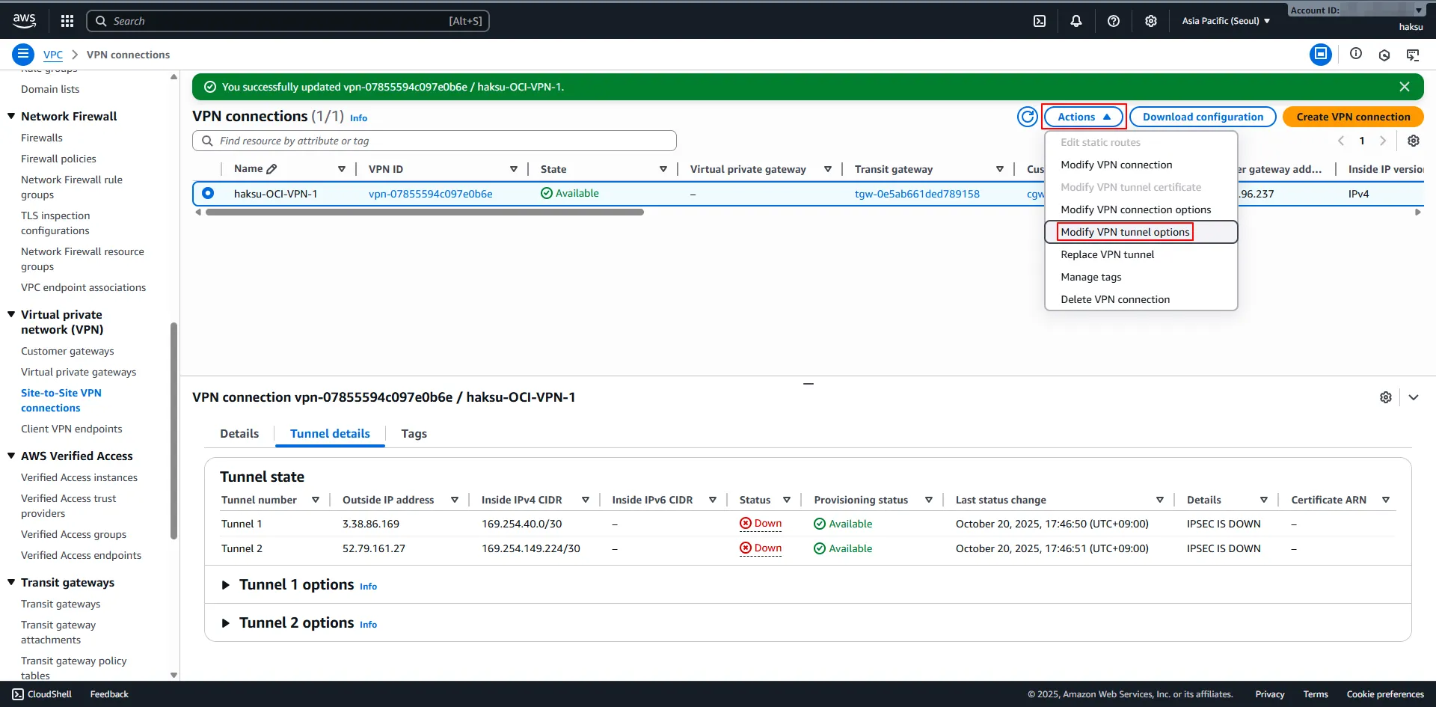Click the hexagon-shaped icon in the breadcrumb bar
Image resolution: width=1436 pixels, height=707 pixels.
[1384, 55]
